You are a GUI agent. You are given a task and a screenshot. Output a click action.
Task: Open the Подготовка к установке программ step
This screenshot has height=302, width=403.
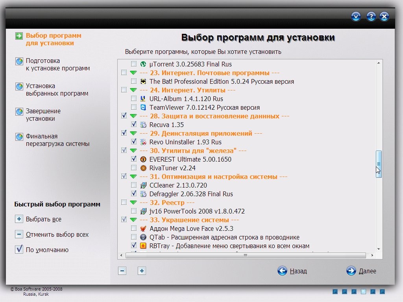point(57,64)
